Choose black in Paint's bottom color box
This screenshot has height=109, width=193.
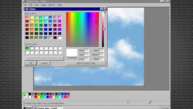pos(30,94)
